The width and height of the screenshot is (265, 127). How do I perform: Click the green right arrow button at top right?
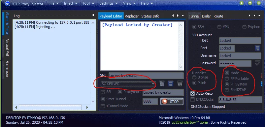258,3
